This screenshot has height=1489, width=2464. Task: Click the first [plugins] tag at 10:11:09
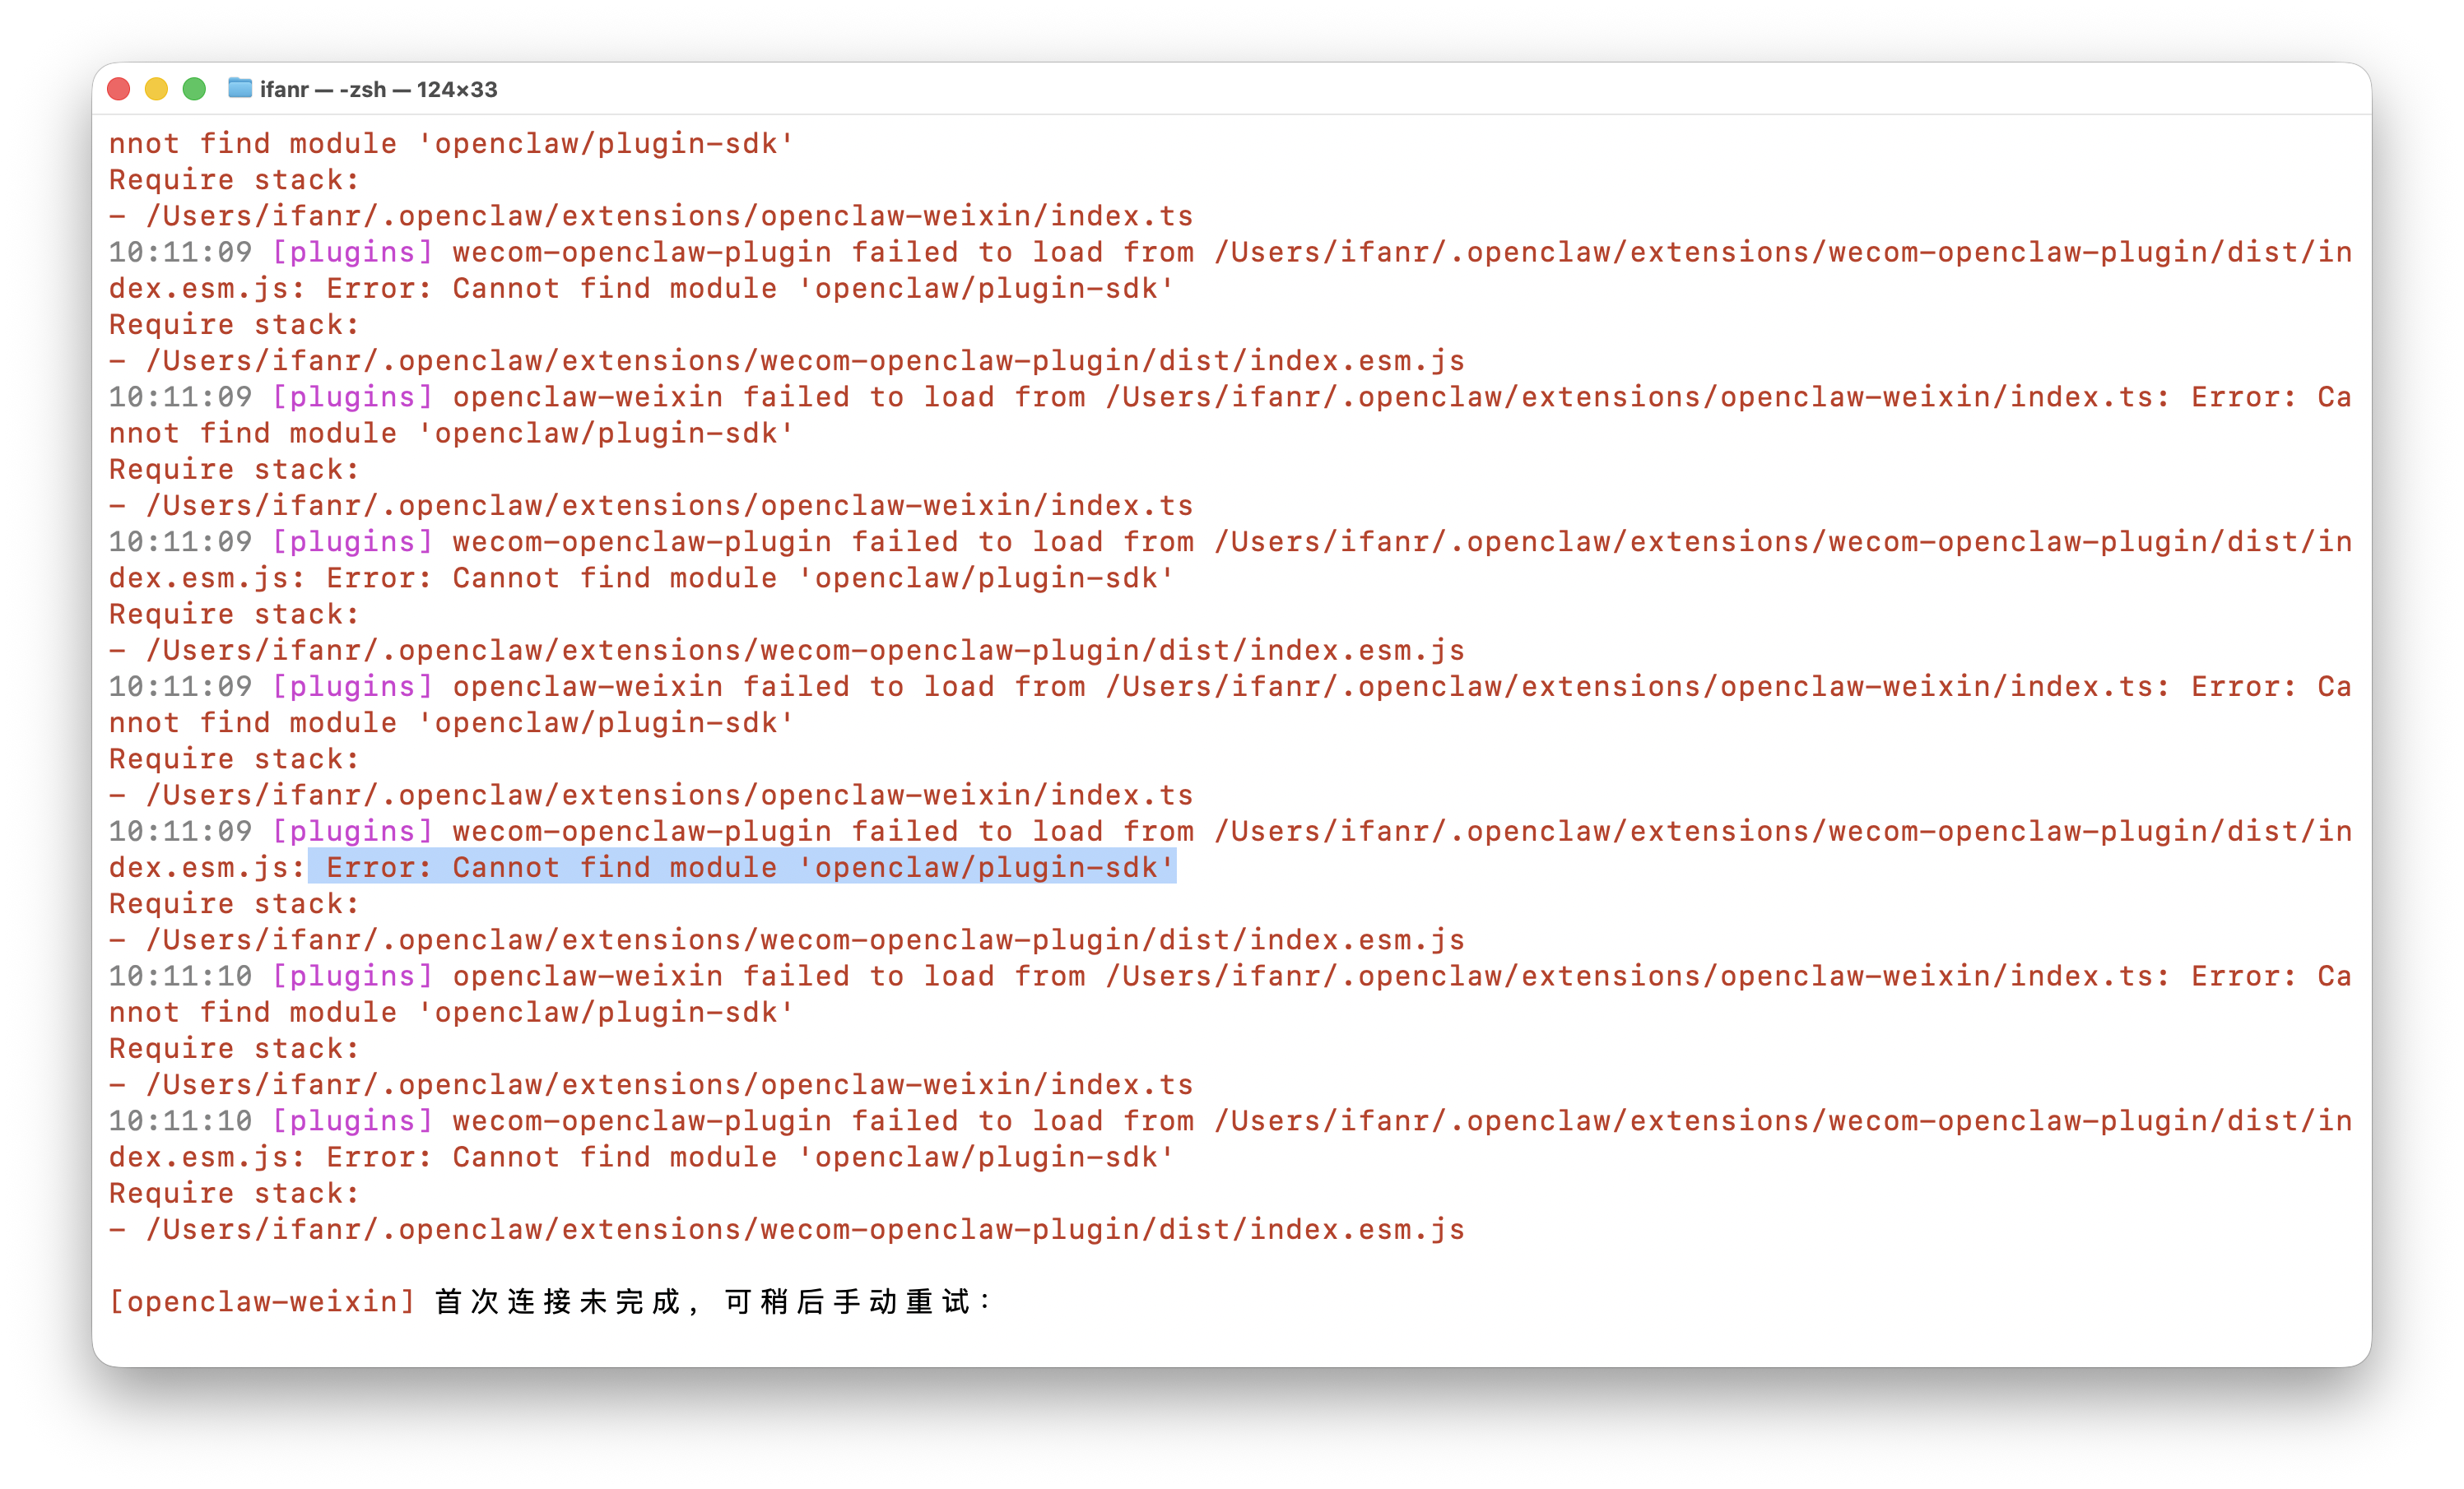click(352, 252)
